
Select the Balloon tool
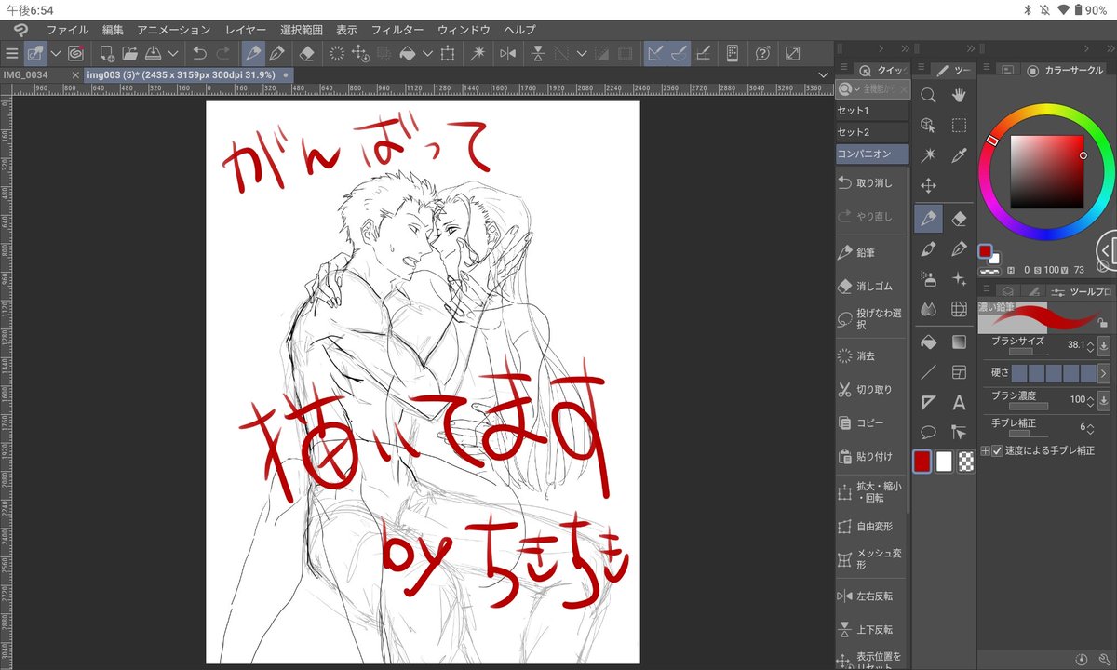coord(928,432)
